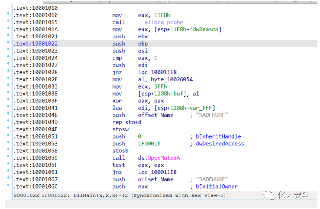320x209 pixels.
Task: Select the test mnemonic at 1000105F
Action: 119,165
